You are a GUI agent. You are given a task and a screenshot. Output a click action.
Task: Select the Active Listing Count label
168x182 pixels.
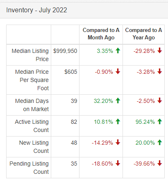(32, 126)
